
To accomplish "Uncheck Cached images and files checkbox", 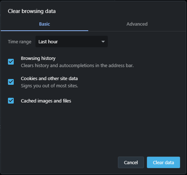I will coord(11,101).
